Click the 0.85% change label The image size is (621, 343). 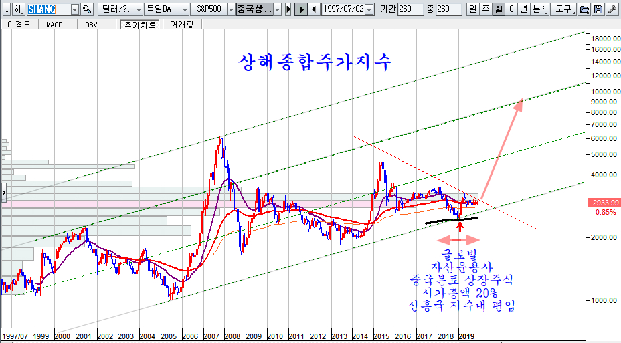pyautogui.click(x=606, y=213)
